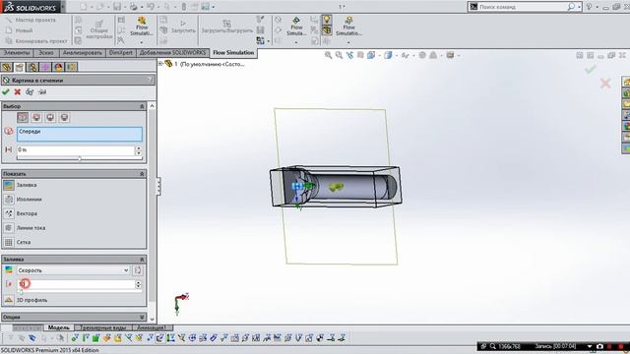Pin the Картина в сечении panel
The height and width of the screenshot is (354, 630).
(42, 91)
